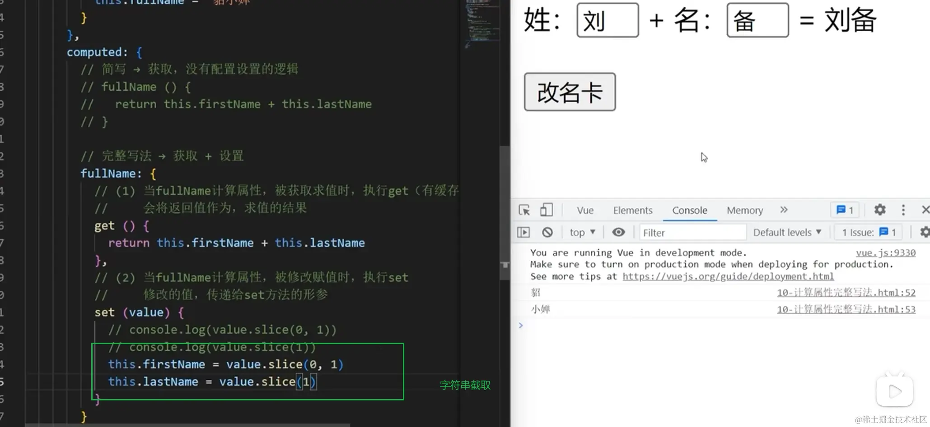Screen dimensions: 930x427
Task: Select the Console tab
Action: click(x=689, y=211)
